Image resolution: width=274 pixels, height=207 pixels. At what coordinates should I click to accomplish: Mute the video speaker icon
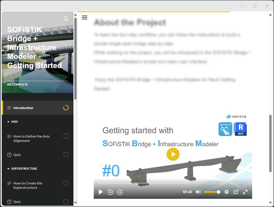pos(198,192)
